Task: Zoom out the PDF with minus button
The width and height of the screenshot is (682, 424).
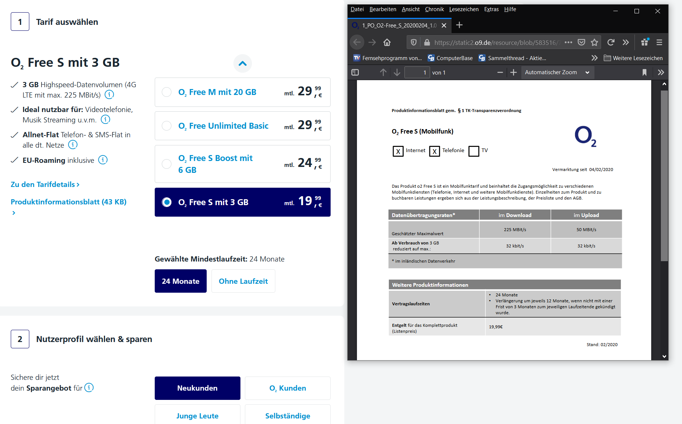Action: click(x=500, y=72)
